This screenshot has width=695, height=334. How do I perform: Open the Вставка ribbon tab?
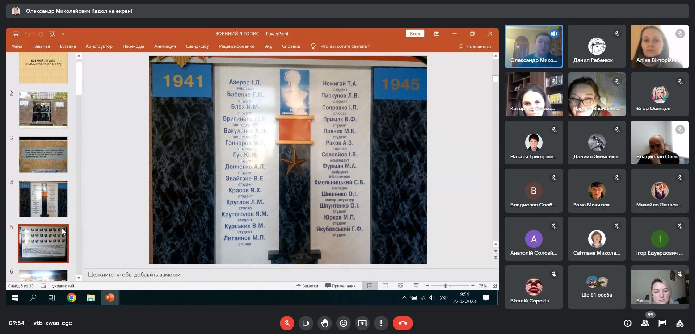[68, 46]
